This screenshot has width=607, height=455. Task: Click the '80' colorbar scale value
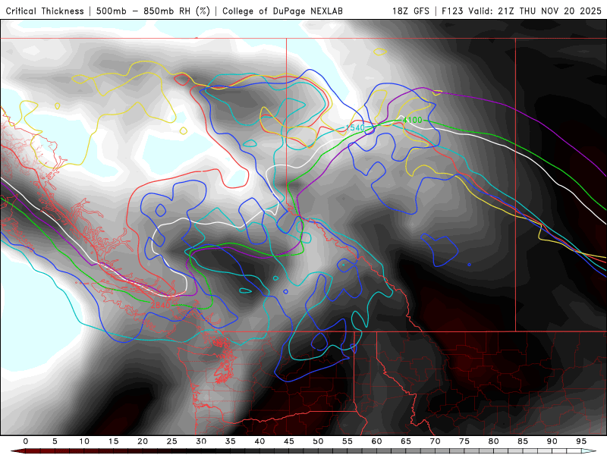[x=493, y=441]
